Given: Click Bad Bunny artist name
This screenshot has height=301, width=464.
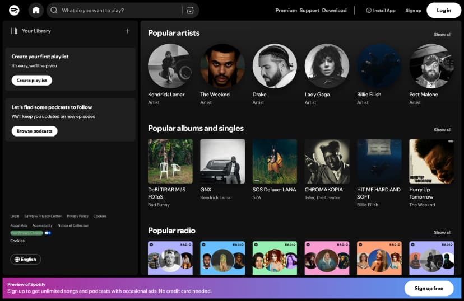Looking at the screenshot, I should click(159, 205).
